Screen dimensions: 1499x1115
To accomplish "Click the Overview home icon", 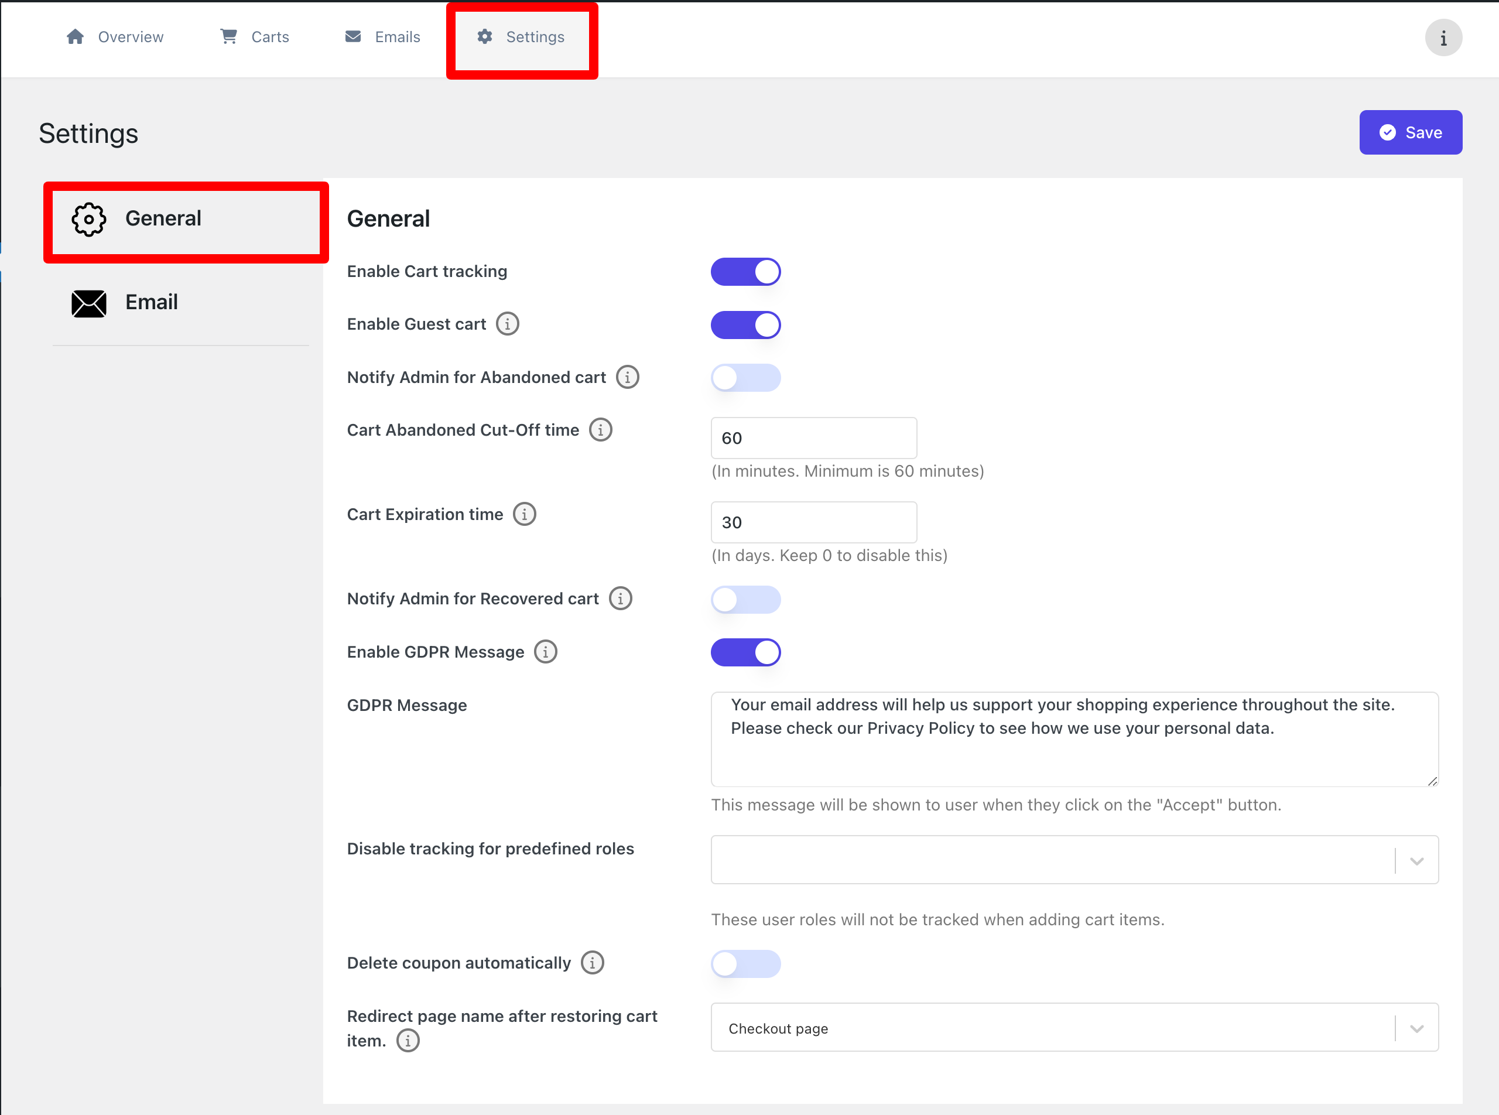I will point(75,36).
